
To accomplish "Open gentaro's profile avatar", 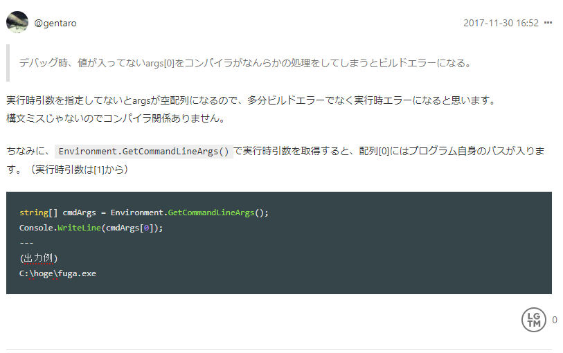I will [17, 22].
